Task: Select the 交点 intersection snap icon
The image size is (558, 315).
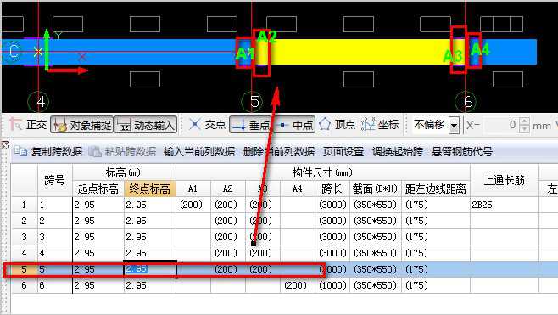Action: (195, 125)
